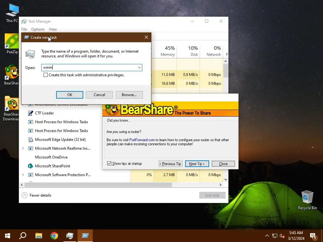Open the Recycle Bin desktop icon
This screenshot has height=242, width=323.
tap(307, 200)
